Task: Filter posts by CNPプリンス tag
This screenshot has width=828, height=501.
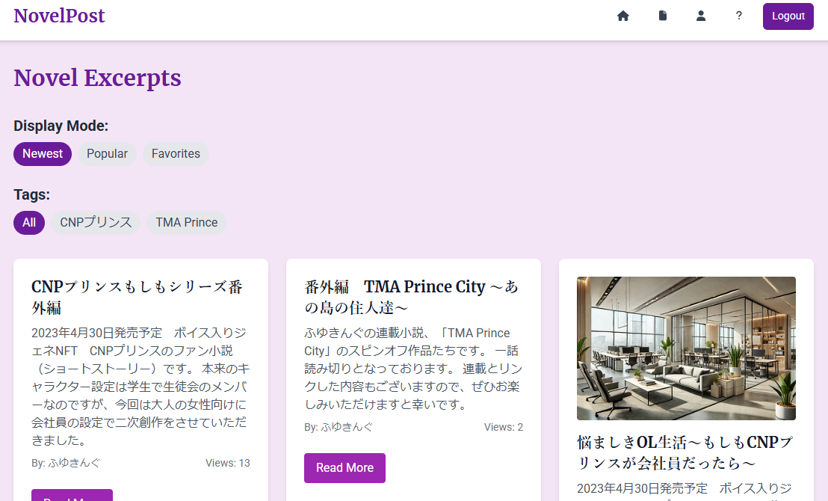Action: 95,222
